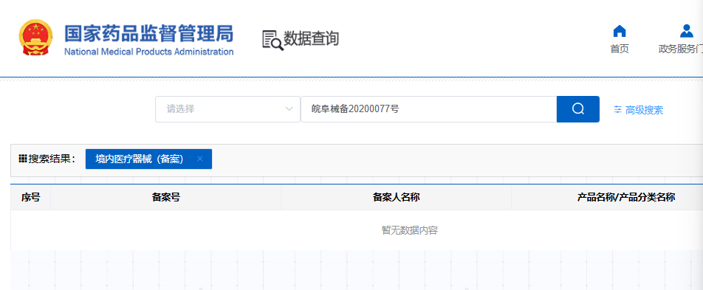
Task: Focus the search field containing 皖阜械备20200077号
Action: click(x=428, y=109)
